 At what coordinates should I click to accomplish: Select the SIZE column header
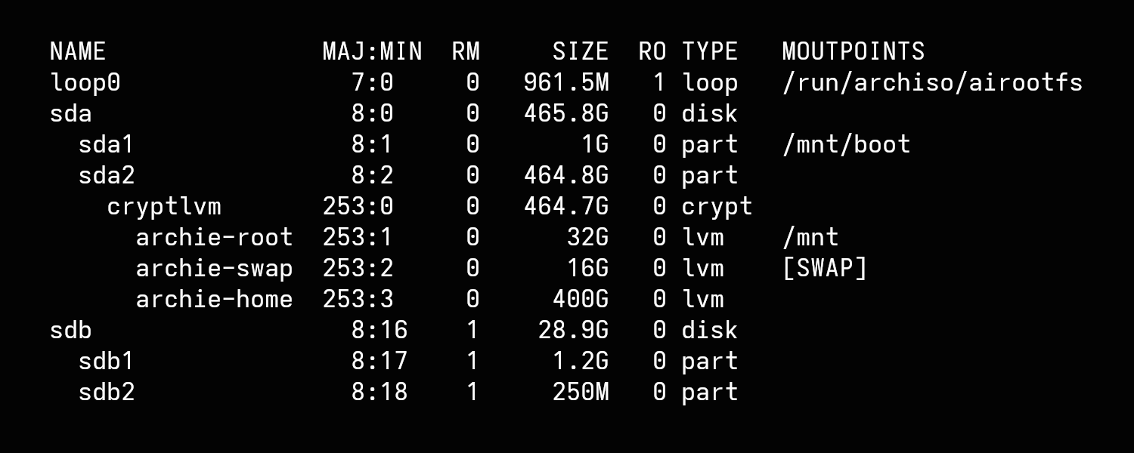(x=580, y=51)
